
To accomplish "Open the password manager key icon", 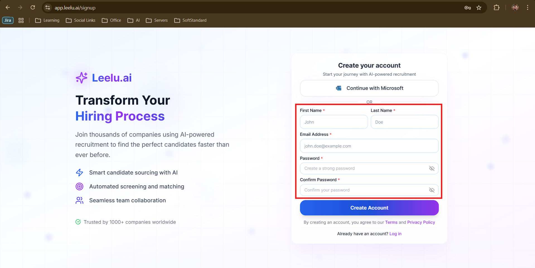I will point(468,8).
